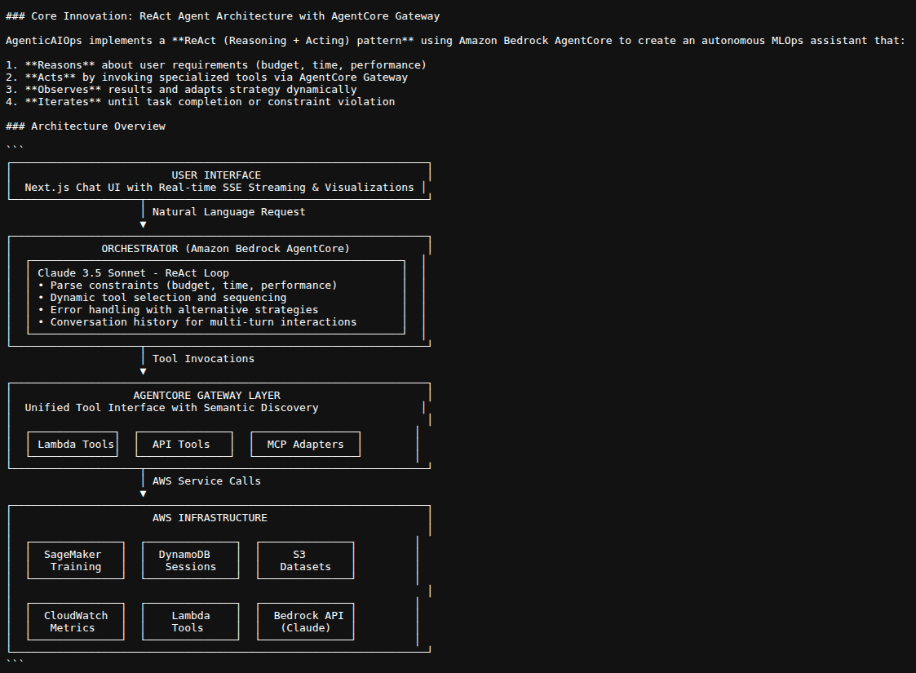Click the 'DynamoDB Sessions' box
The width and height of the screenshot is (916, 673).
pyautogui.click(x=190, y=561)
